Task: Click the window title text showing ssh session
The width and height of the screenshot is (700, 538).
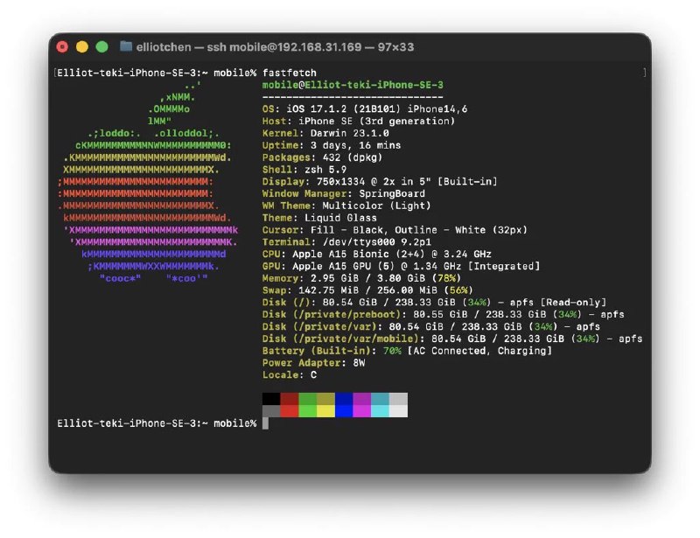Action: [x=275, y=47]
